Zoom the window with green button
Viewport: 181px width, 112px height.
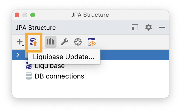[33, 15]
